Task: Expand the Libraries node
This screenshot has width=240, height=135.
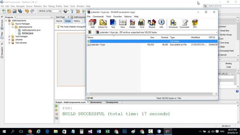Action: (x=9, y=39)
